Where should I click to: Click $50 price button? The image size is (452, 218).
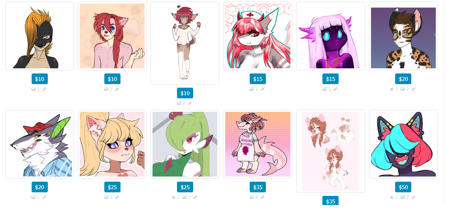(x=403, y=187)
